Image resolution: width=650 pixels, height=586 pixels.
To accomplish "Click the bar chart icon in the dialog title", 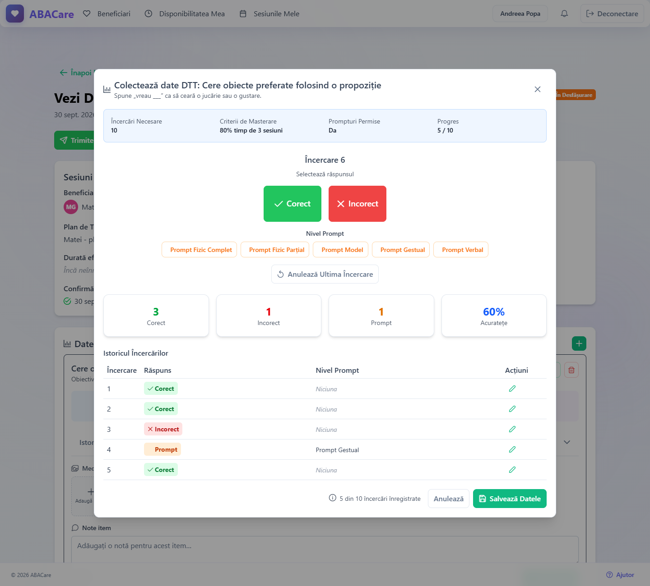I will pos(107,89).
